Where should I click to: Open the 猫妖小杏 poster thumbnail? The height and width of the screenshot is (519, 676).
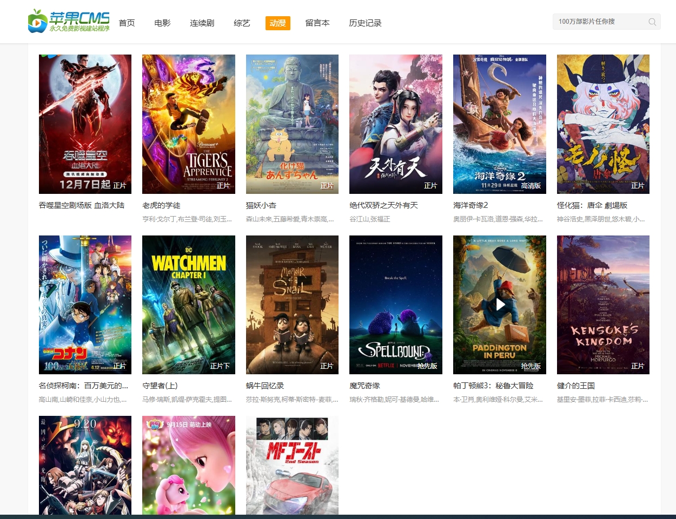(292, 124)
